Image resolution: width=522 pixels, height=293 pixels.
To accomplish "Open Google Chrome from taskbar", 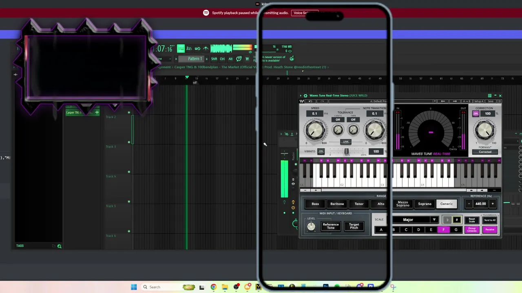I will coord(213,287).
